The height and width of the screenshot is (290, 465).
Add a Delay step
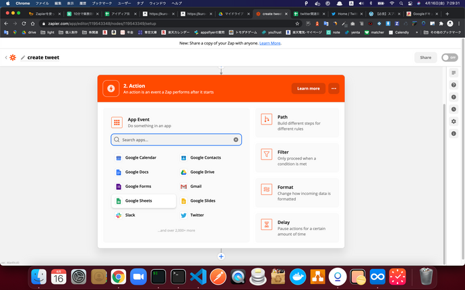(297, 228)
